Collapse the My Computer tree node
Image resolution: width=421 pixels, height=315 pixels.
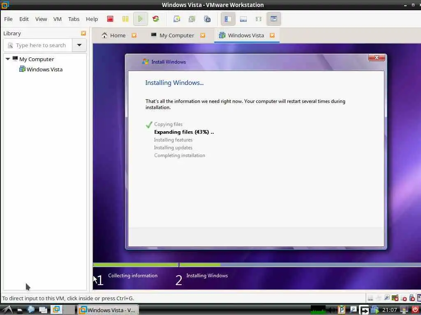tap(8, 59)
